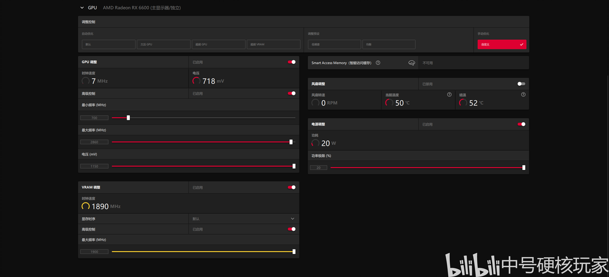Click the checkmark on 自定义 button

[521, 44]
